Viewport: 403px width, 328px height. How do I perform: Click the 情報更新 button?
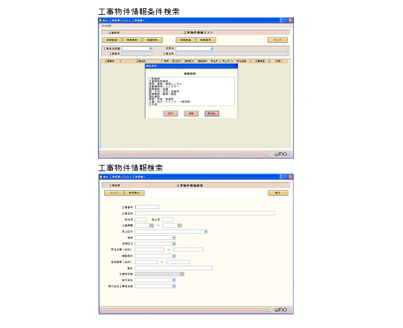pyautogui.click(x=133, y=40)
